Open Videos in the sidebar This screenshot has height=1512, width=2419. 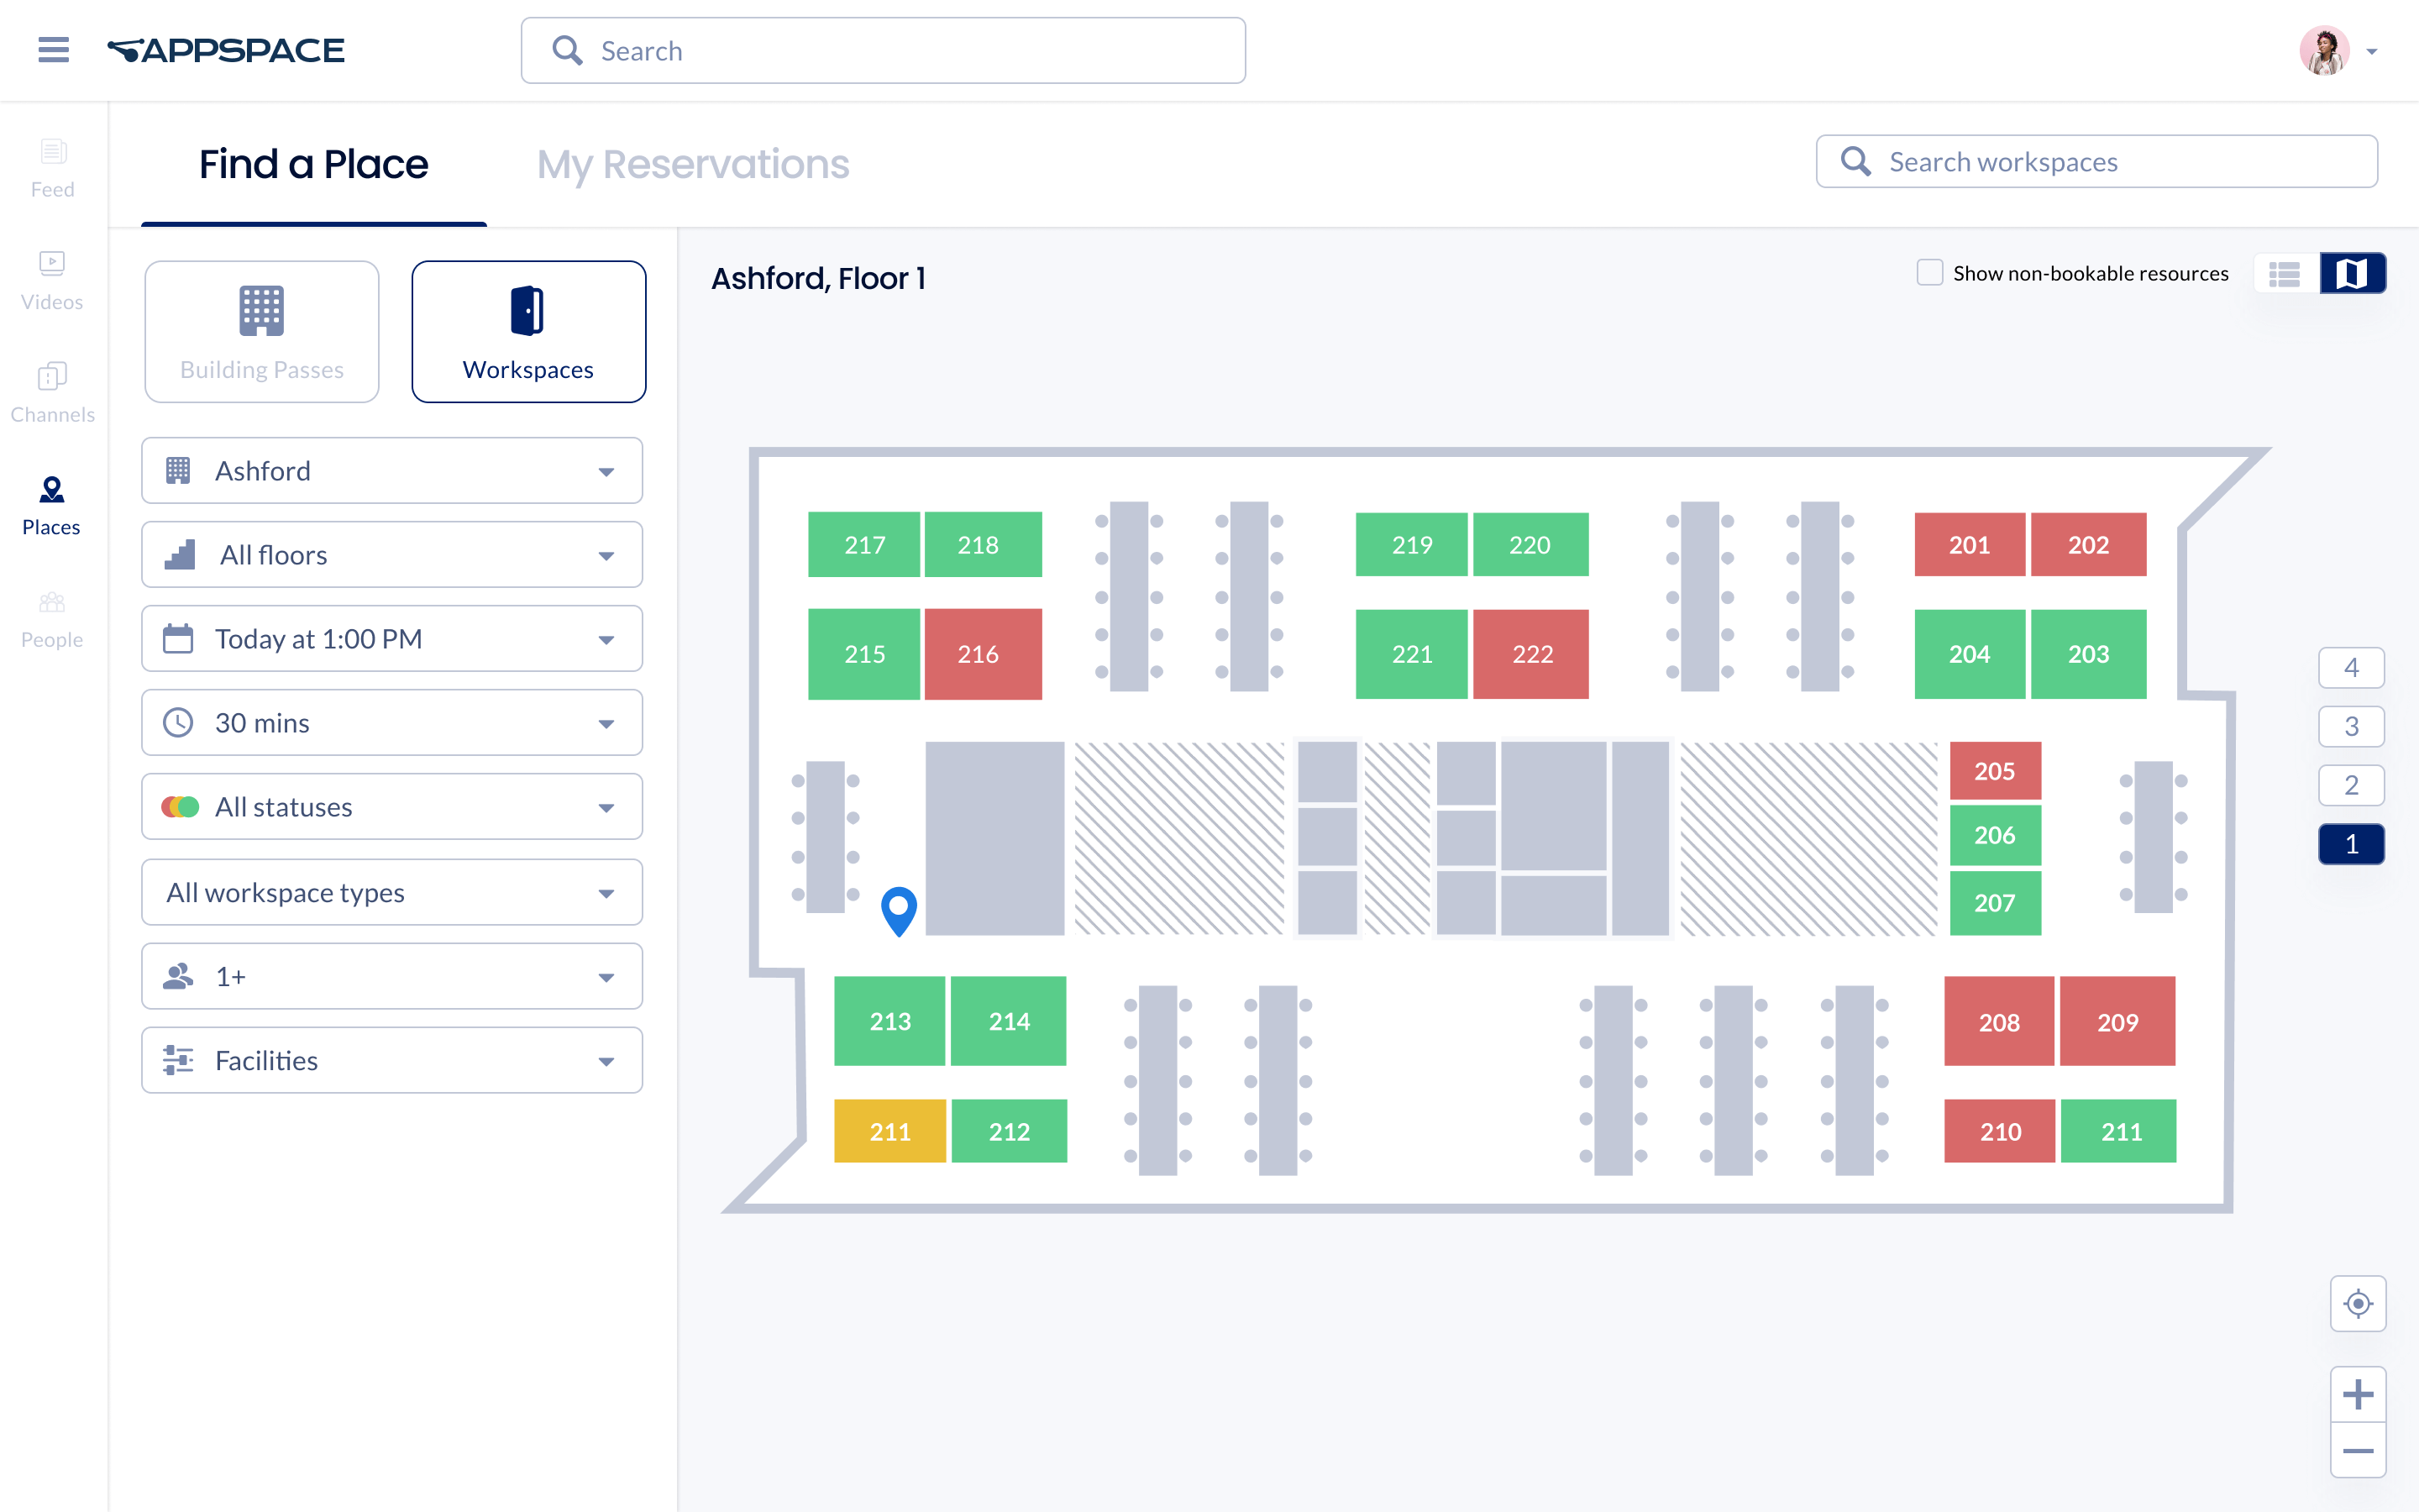52,281
